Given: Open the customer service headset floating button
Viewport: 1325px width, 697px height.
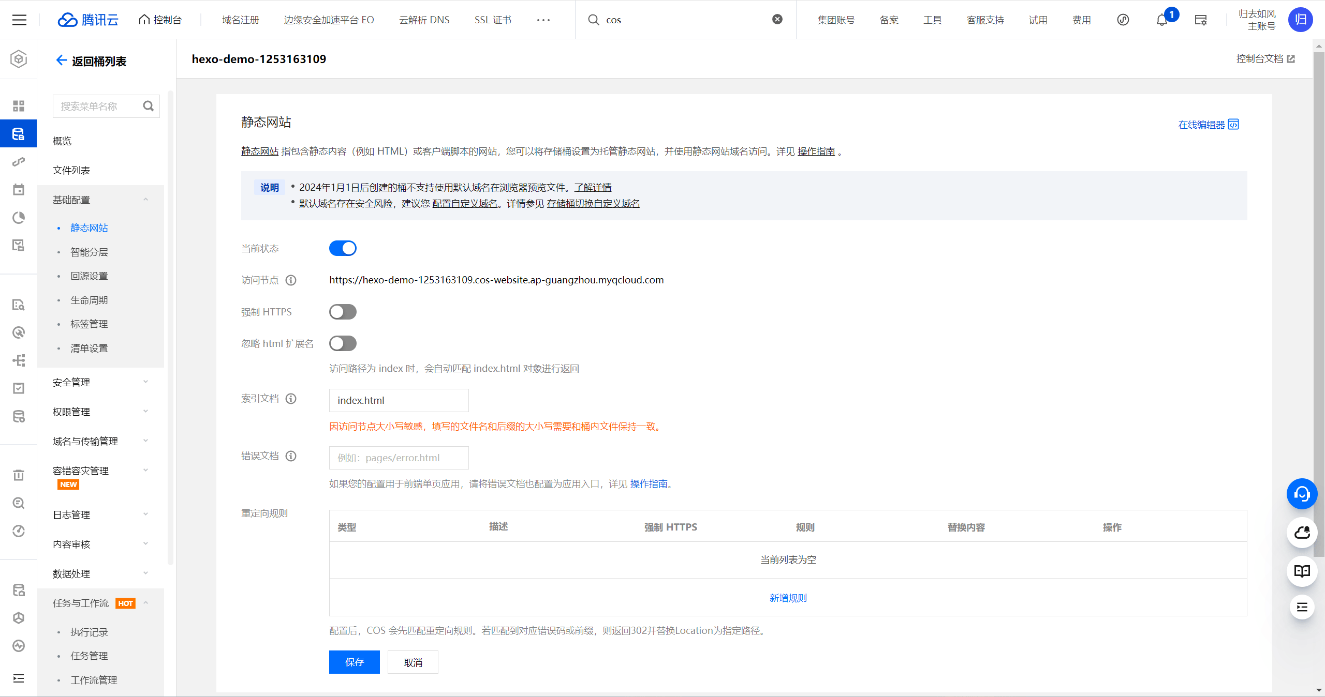Looking at the screenshot, I should coord(1302,494).
